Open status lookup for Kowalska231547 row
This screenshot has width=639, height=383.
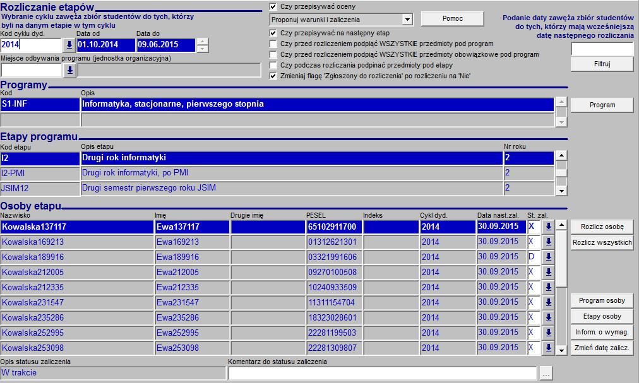548,302
